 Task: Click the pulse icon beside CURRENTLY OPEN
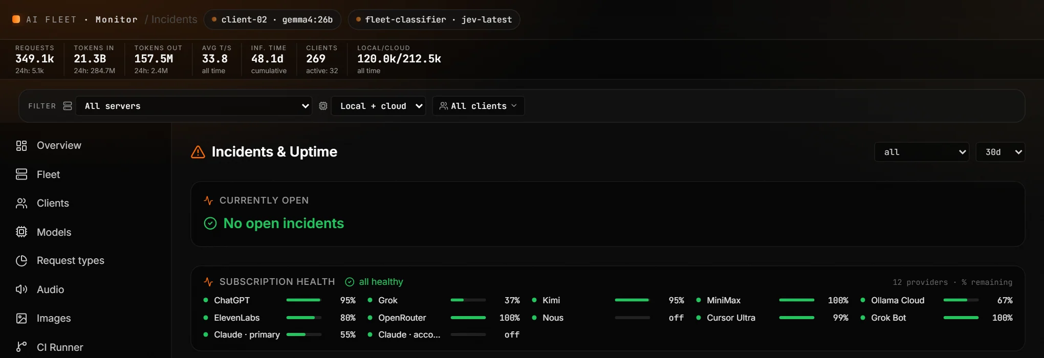[x=208, y=200]
